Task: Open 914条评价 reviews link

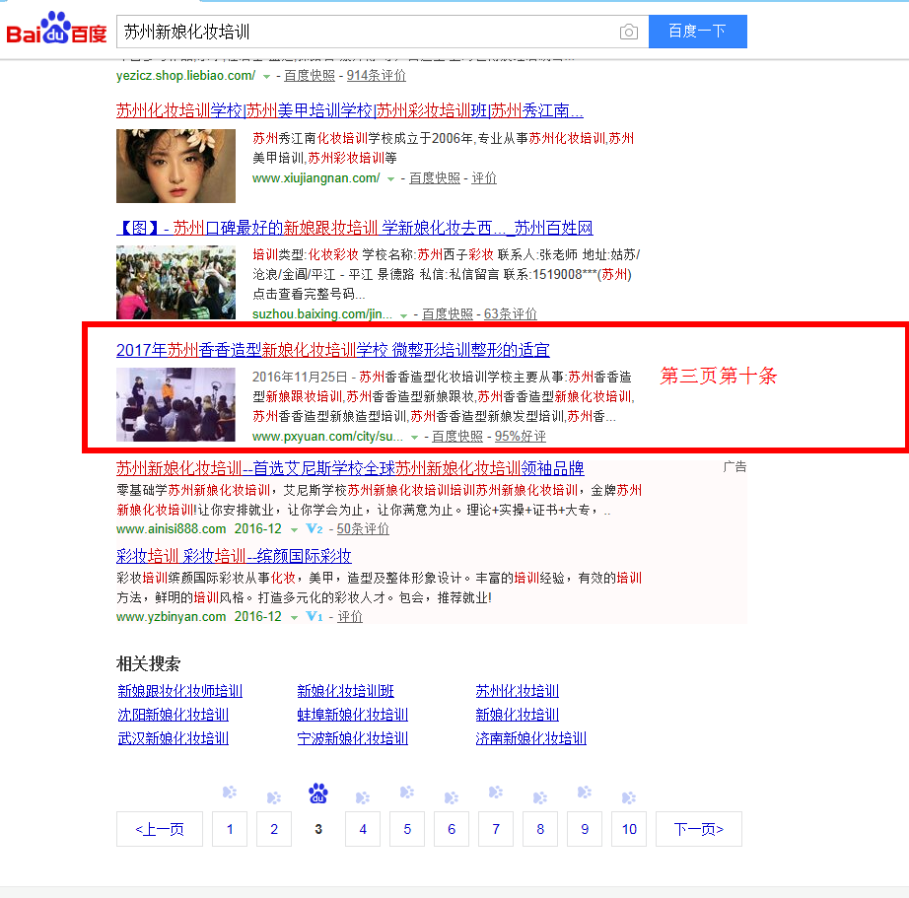Action: coord(377,75)
